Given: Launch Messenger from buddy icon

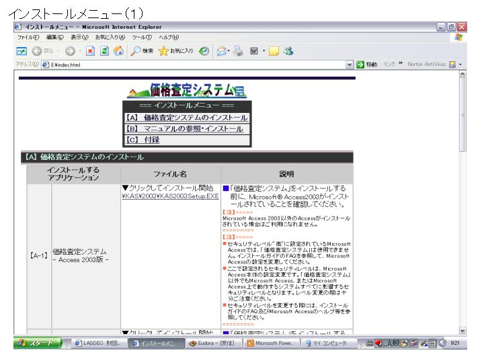Looking at the screenshot, I should (288, 51).
